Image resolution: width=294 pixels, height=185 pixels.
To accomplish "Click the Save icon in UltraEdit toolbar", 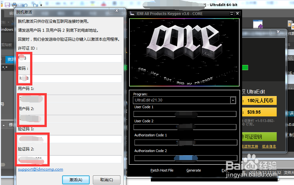I will pos(7,5).
